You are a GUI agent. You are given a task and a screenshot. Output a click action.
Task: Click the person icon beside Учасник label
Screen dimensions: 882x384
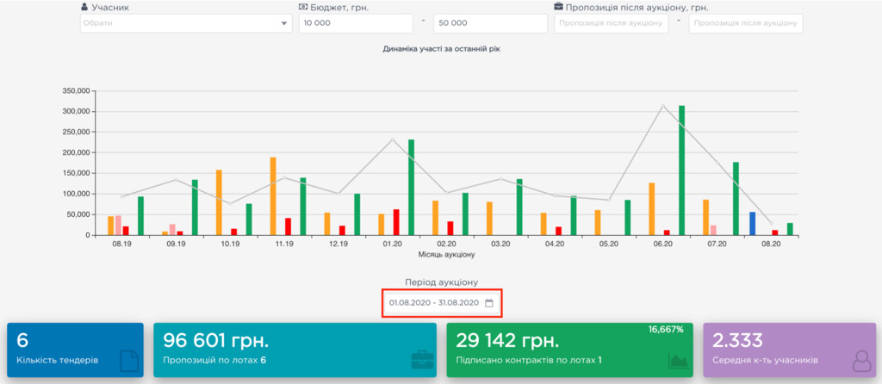pos(84,7)
